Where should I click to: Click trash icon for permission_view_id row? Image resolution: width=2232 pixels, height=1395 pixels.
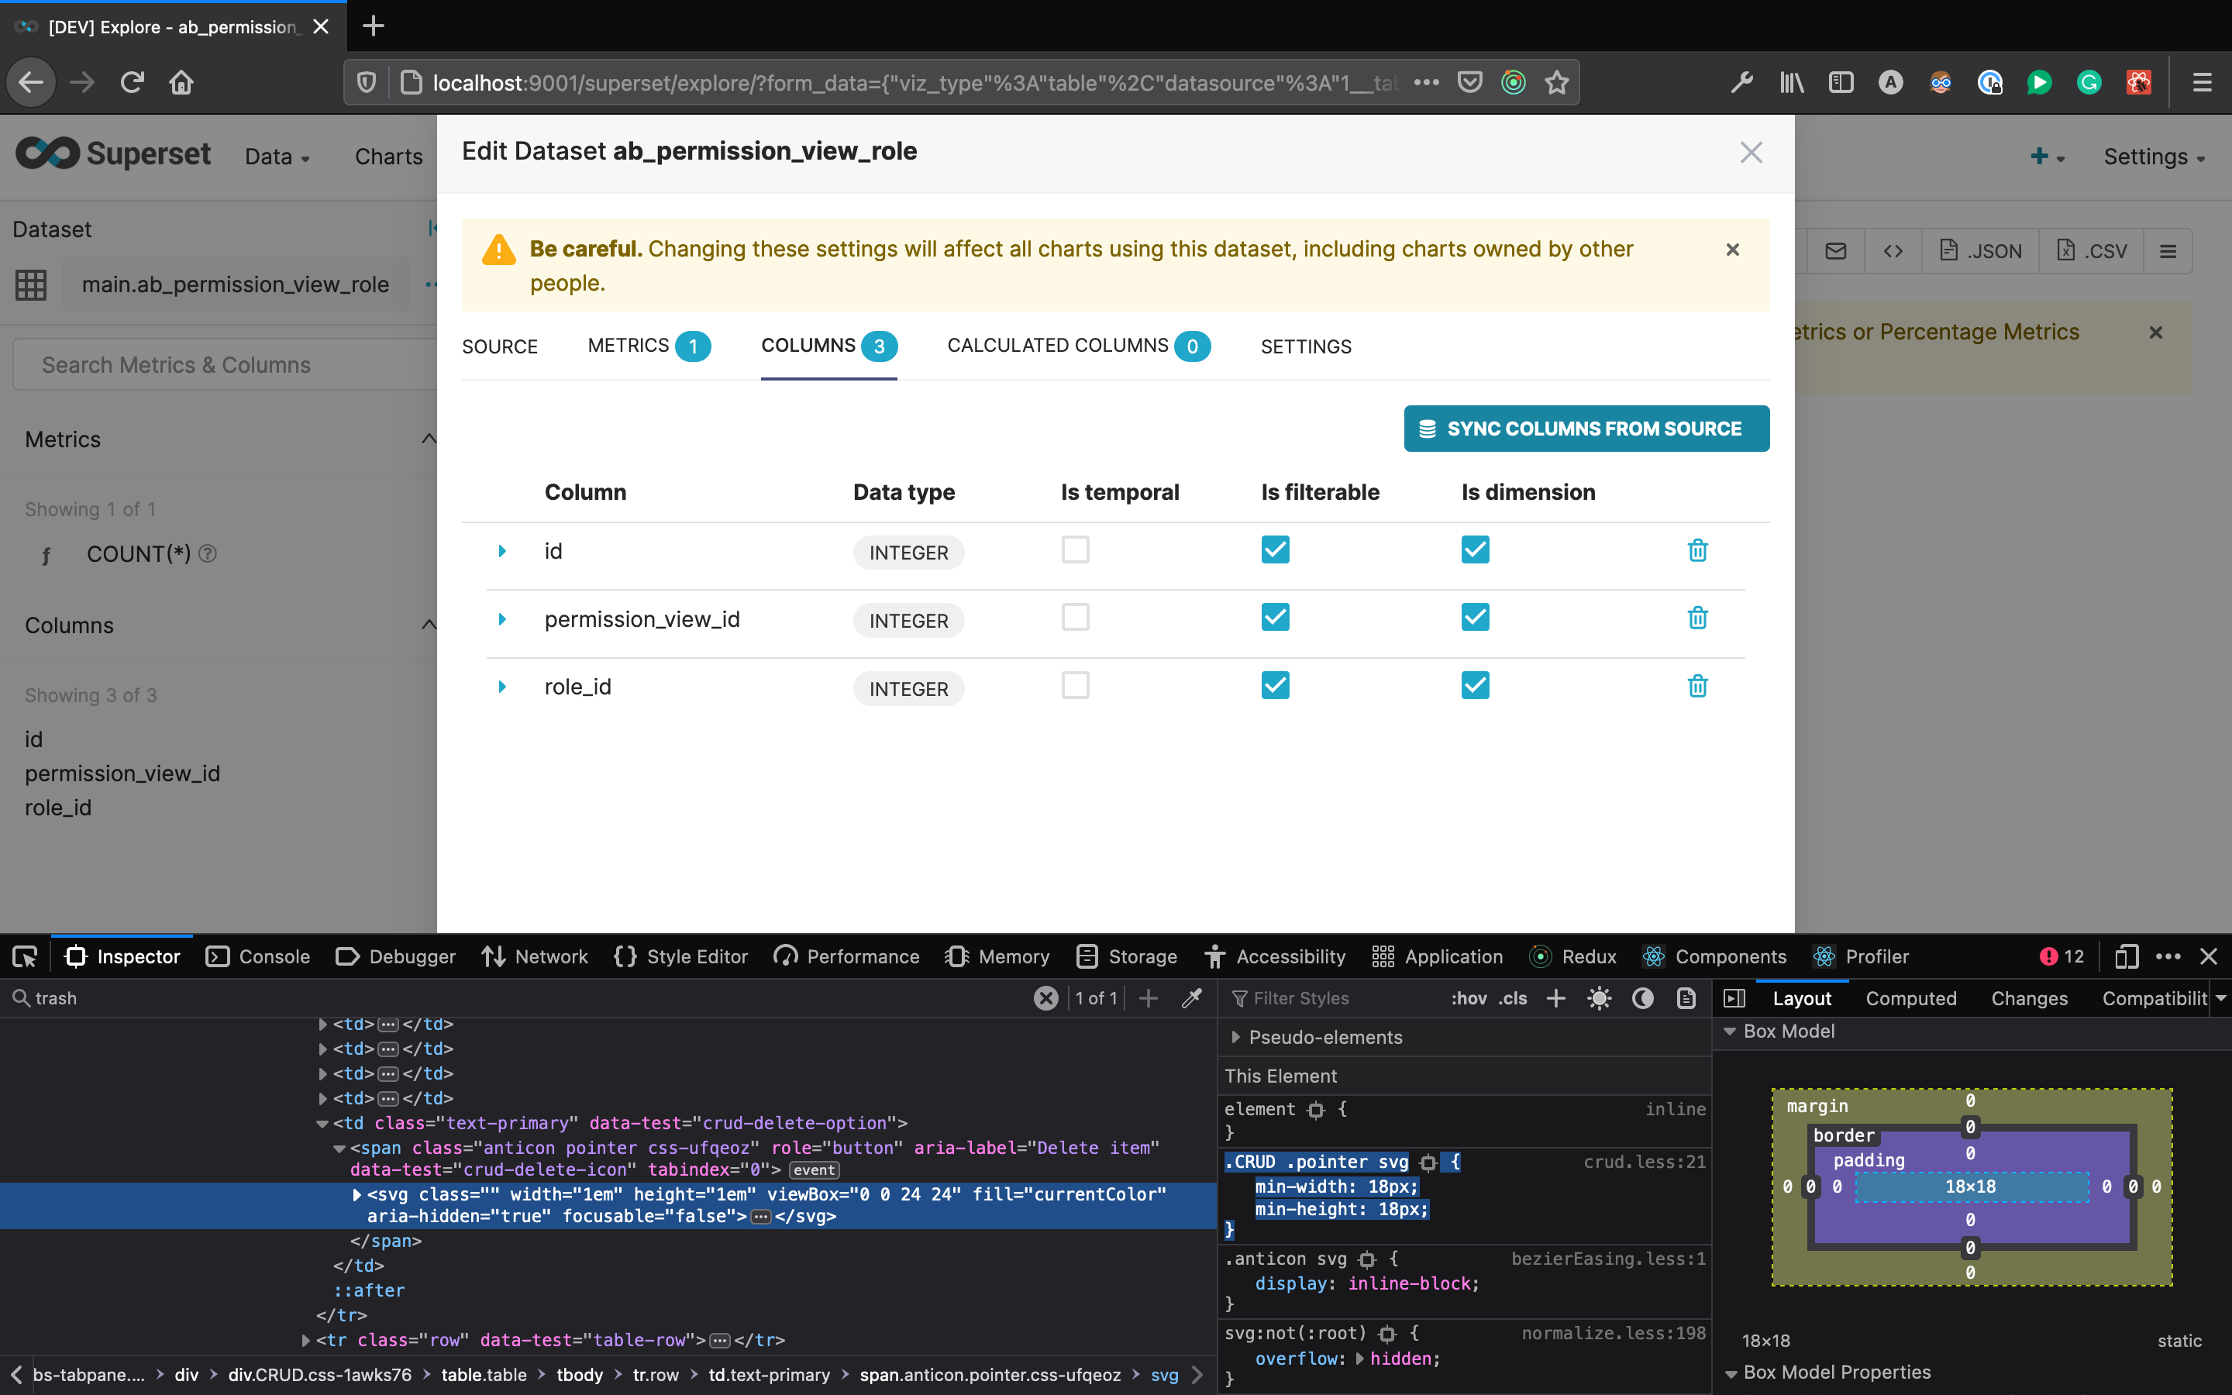pyautogui.click(x=1697, y=618)
